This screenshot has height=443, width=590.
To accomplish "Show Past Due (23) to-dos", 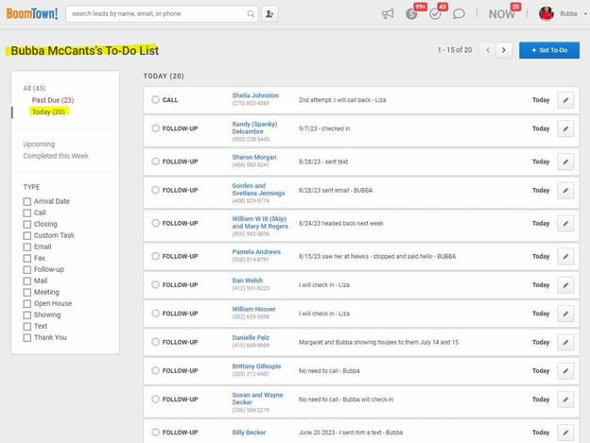I will [x=53, y=100].
